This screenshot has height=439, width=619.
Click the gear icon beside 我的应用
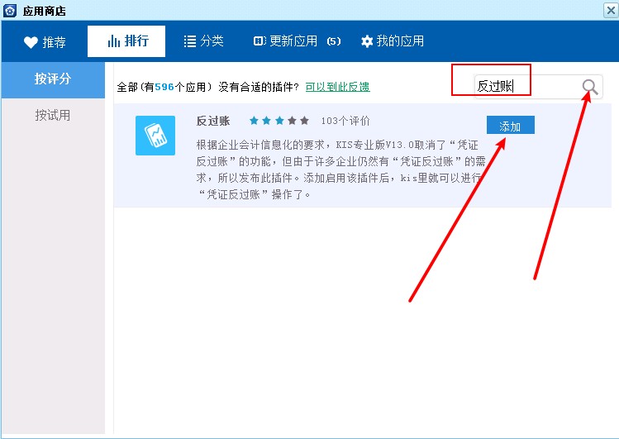coord(367,41)
